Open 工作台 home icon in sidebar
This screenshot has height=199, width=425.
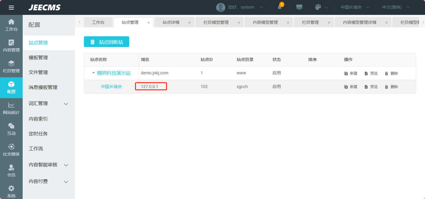pyautogui.click(x=11, y=25)
